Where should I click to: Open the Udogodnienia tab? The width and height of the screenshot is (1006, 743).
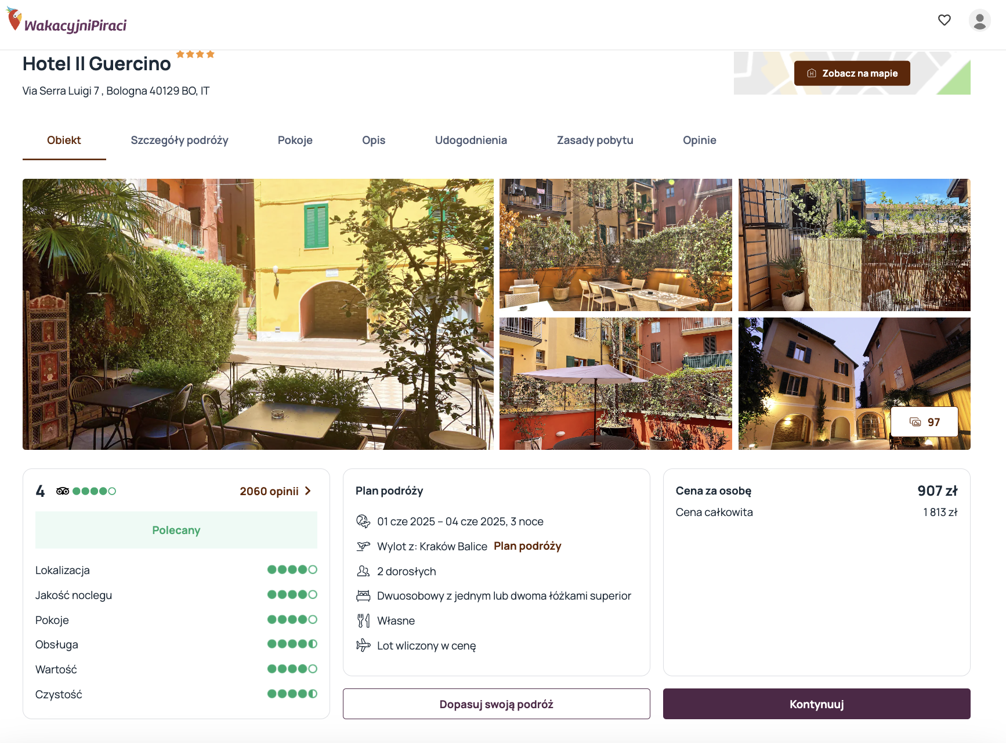471,140
